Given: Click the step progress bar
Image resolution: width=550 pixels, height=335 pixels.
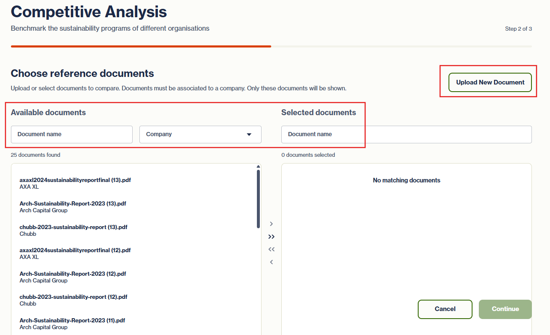Looking at the screenshot, I should point(271,46).
